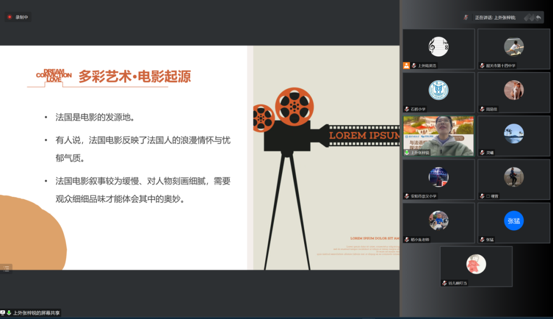
Task: Click the muted mic icon of 石桥小学
Action: click(407, 109)
